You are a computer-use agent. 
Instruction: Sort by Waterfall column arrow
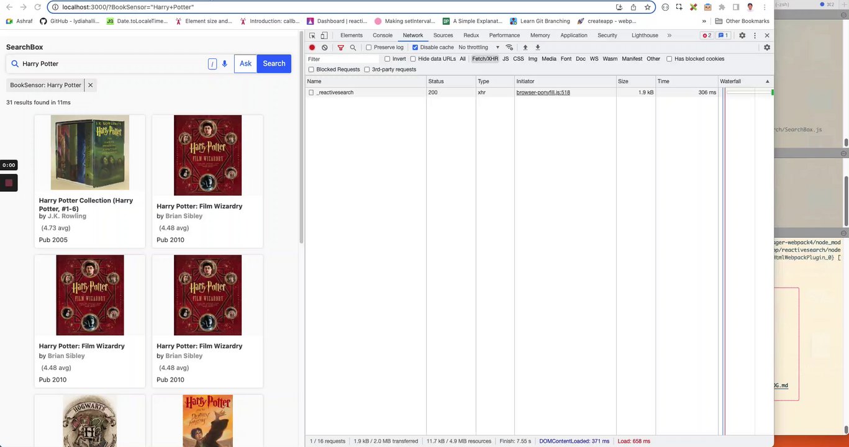(x=767, y=81)
